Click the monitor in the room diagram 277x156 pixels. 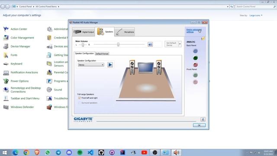click(146, 68)
